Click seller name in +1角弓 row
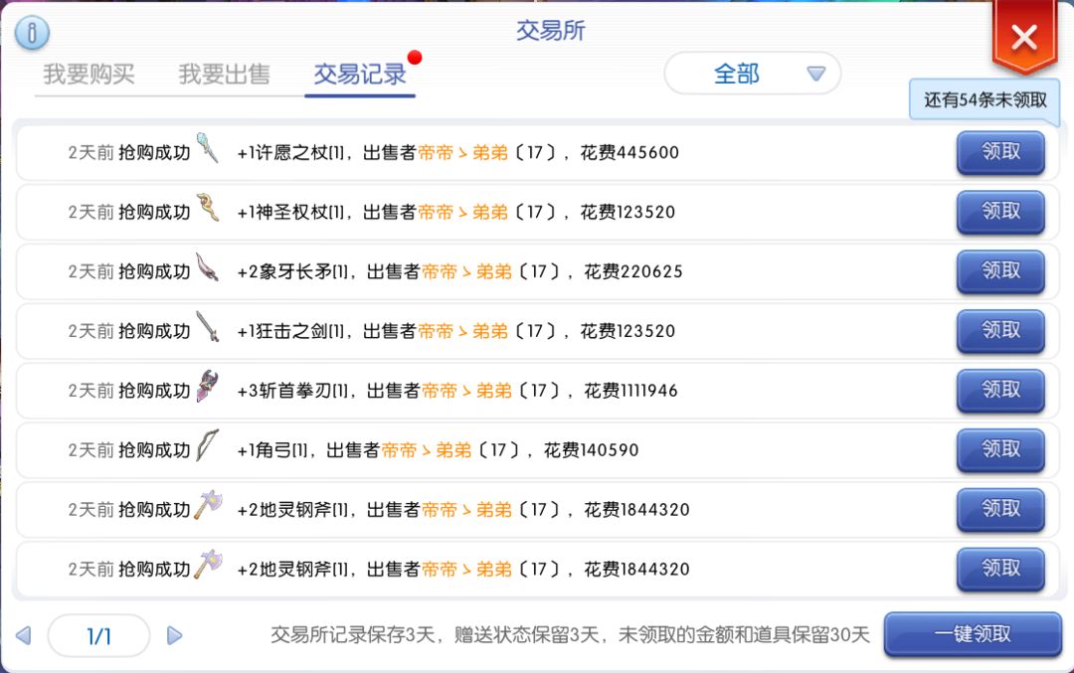The image size is (1074, 673). click(x=426, y=449)
